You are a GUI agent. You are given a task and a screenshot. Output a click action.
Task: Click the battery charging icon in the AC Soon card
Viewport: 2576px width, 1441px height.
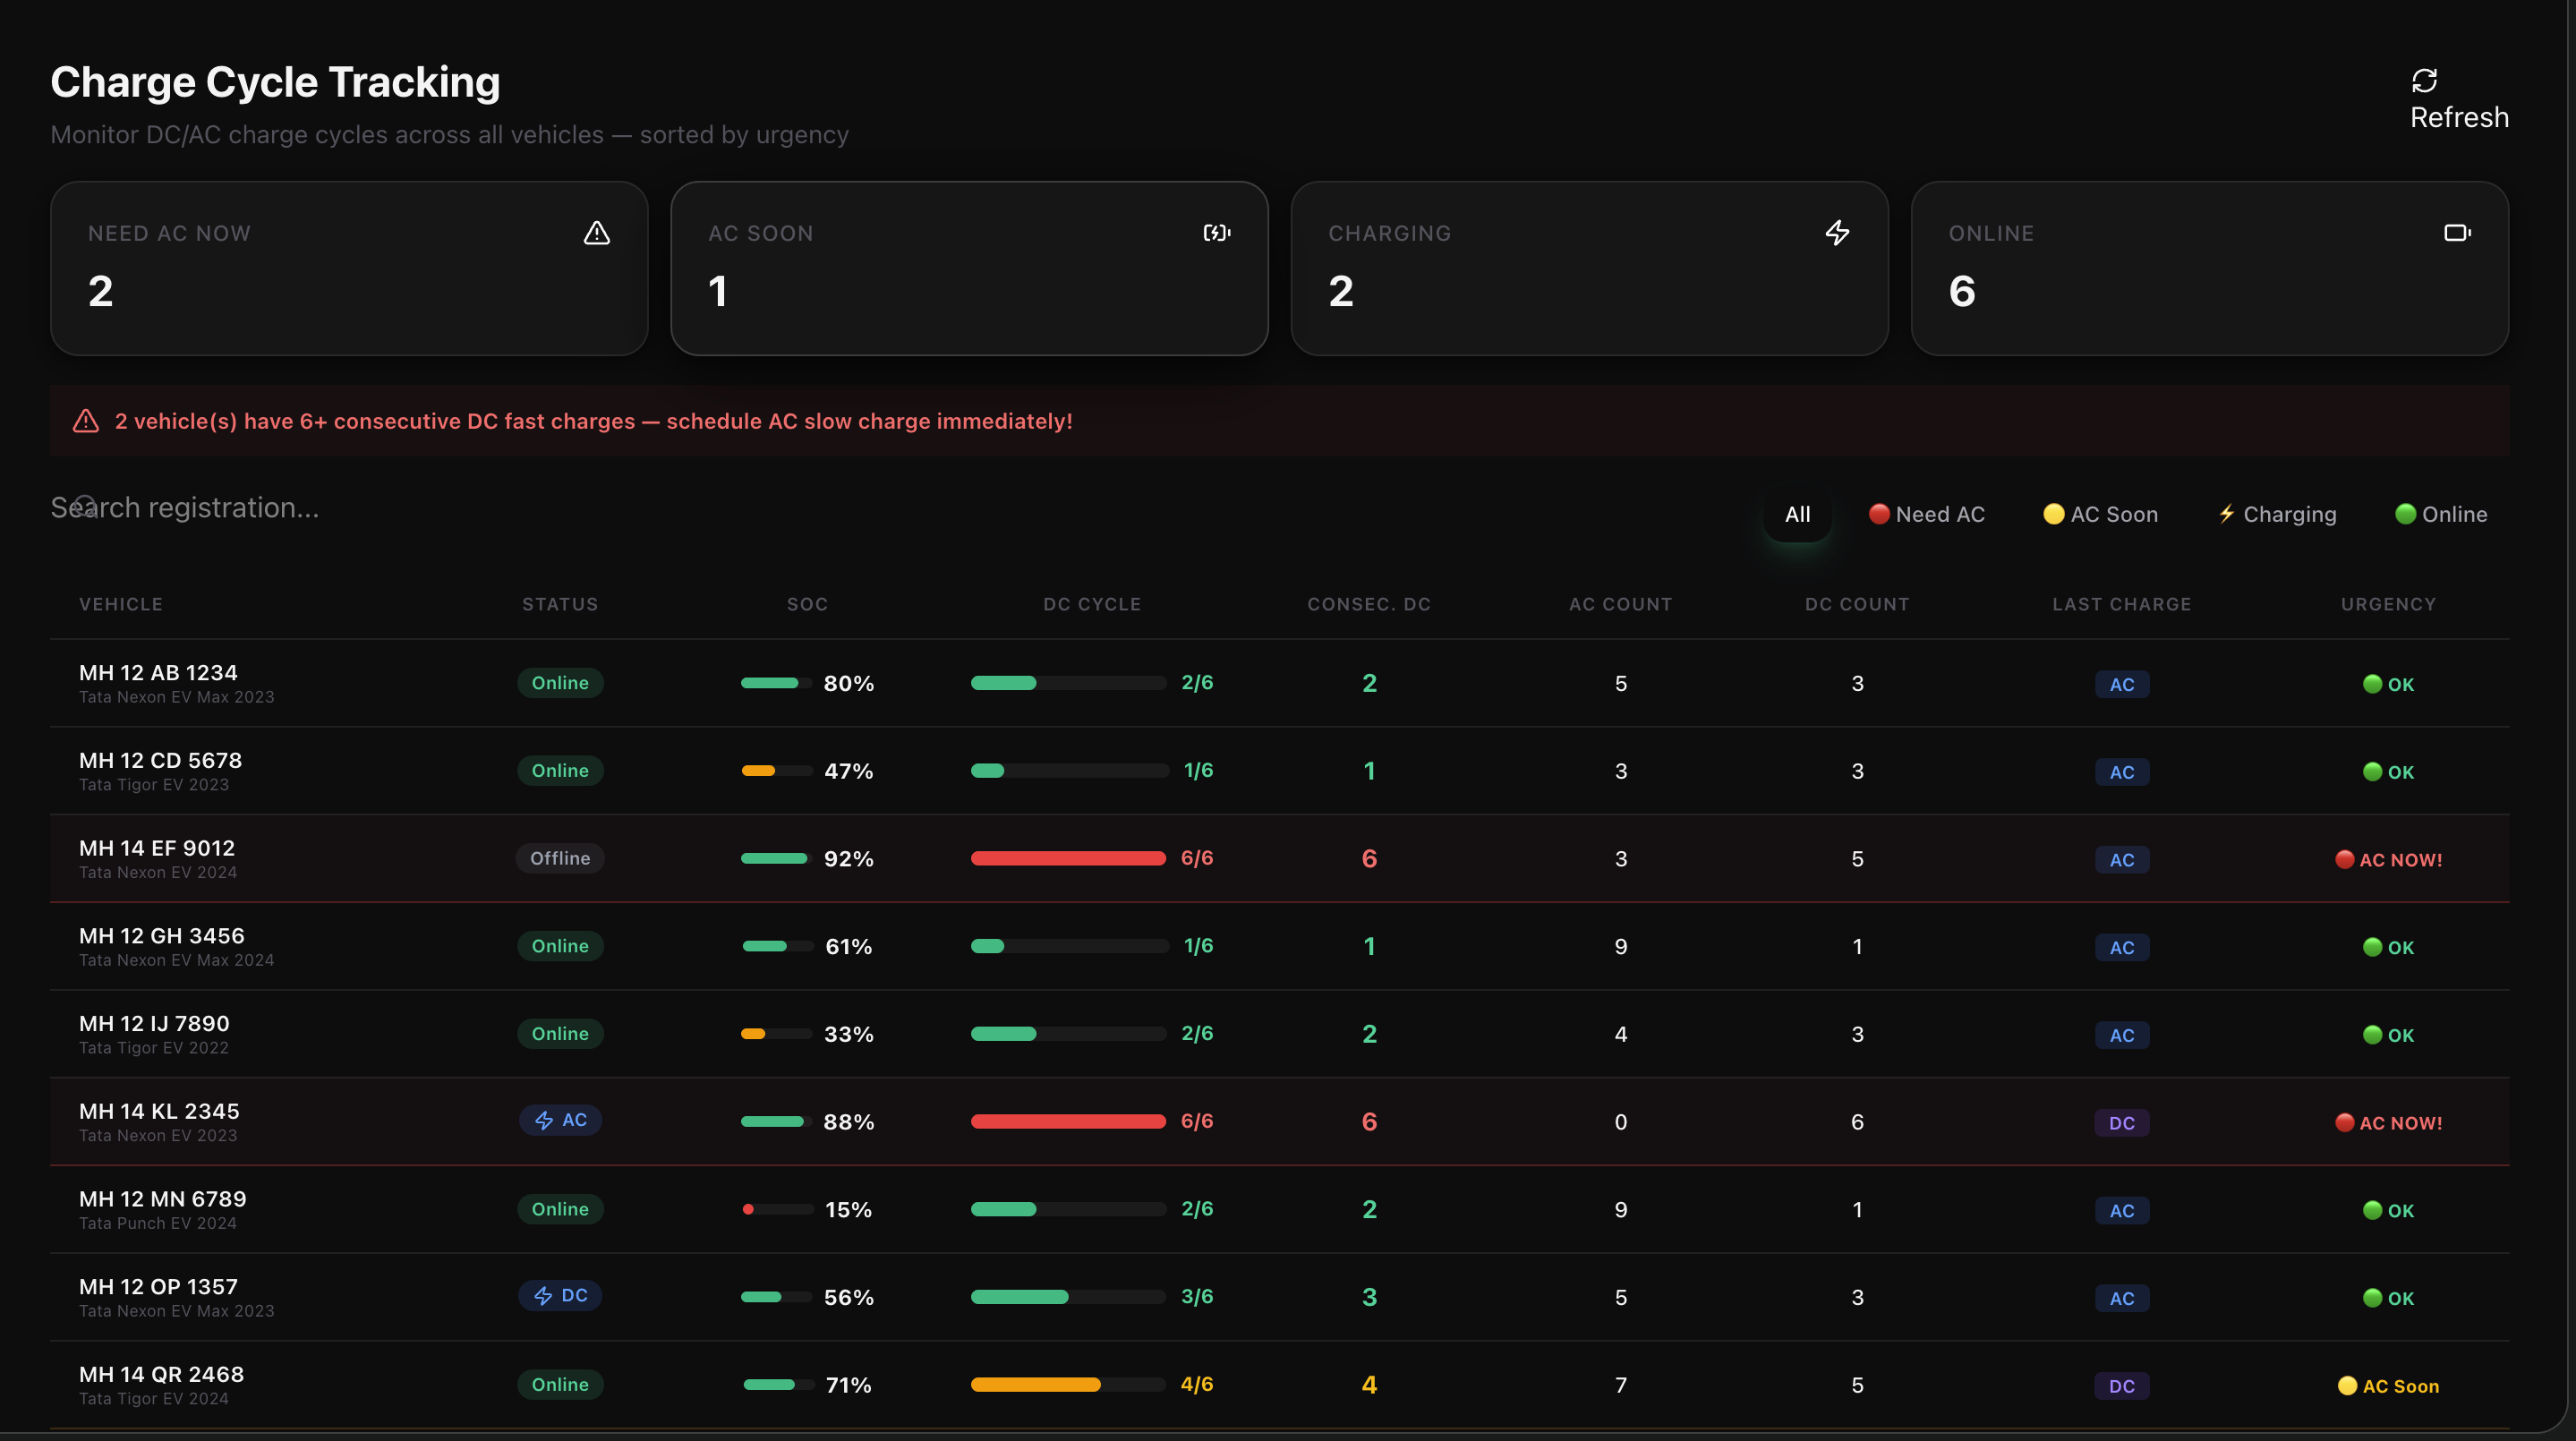tap(1216, 233)
